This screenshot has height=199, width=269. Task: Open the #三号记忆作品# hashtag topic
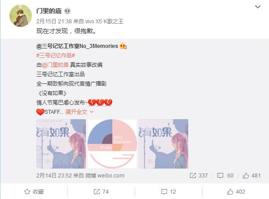(x=56, y=55)
